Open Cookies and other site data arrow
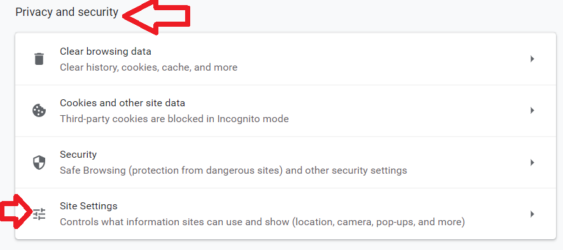 coord(532,111)
